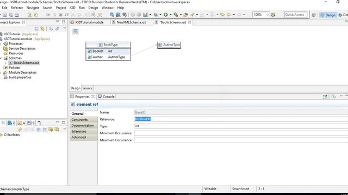This screenshot has height=195, width=348.
Task: Open the Project menu
Action: pyautogui.click(x=61, y=8)
